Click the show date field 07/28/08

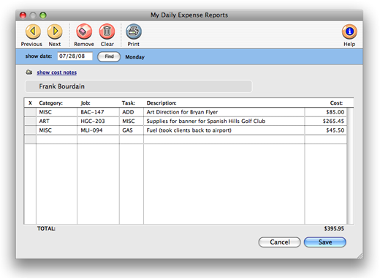(x=75, y=56)
